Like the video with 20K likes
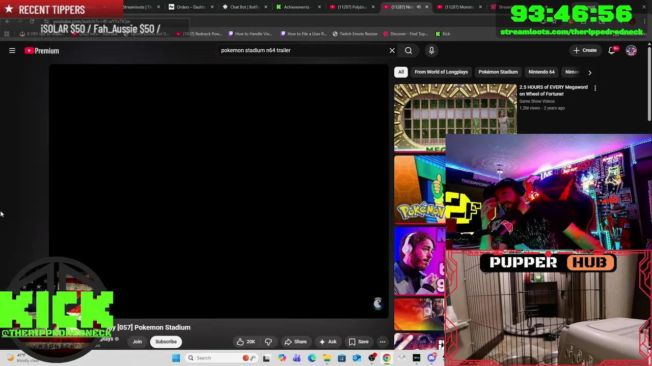652x366 pixels. coord(246,342)
